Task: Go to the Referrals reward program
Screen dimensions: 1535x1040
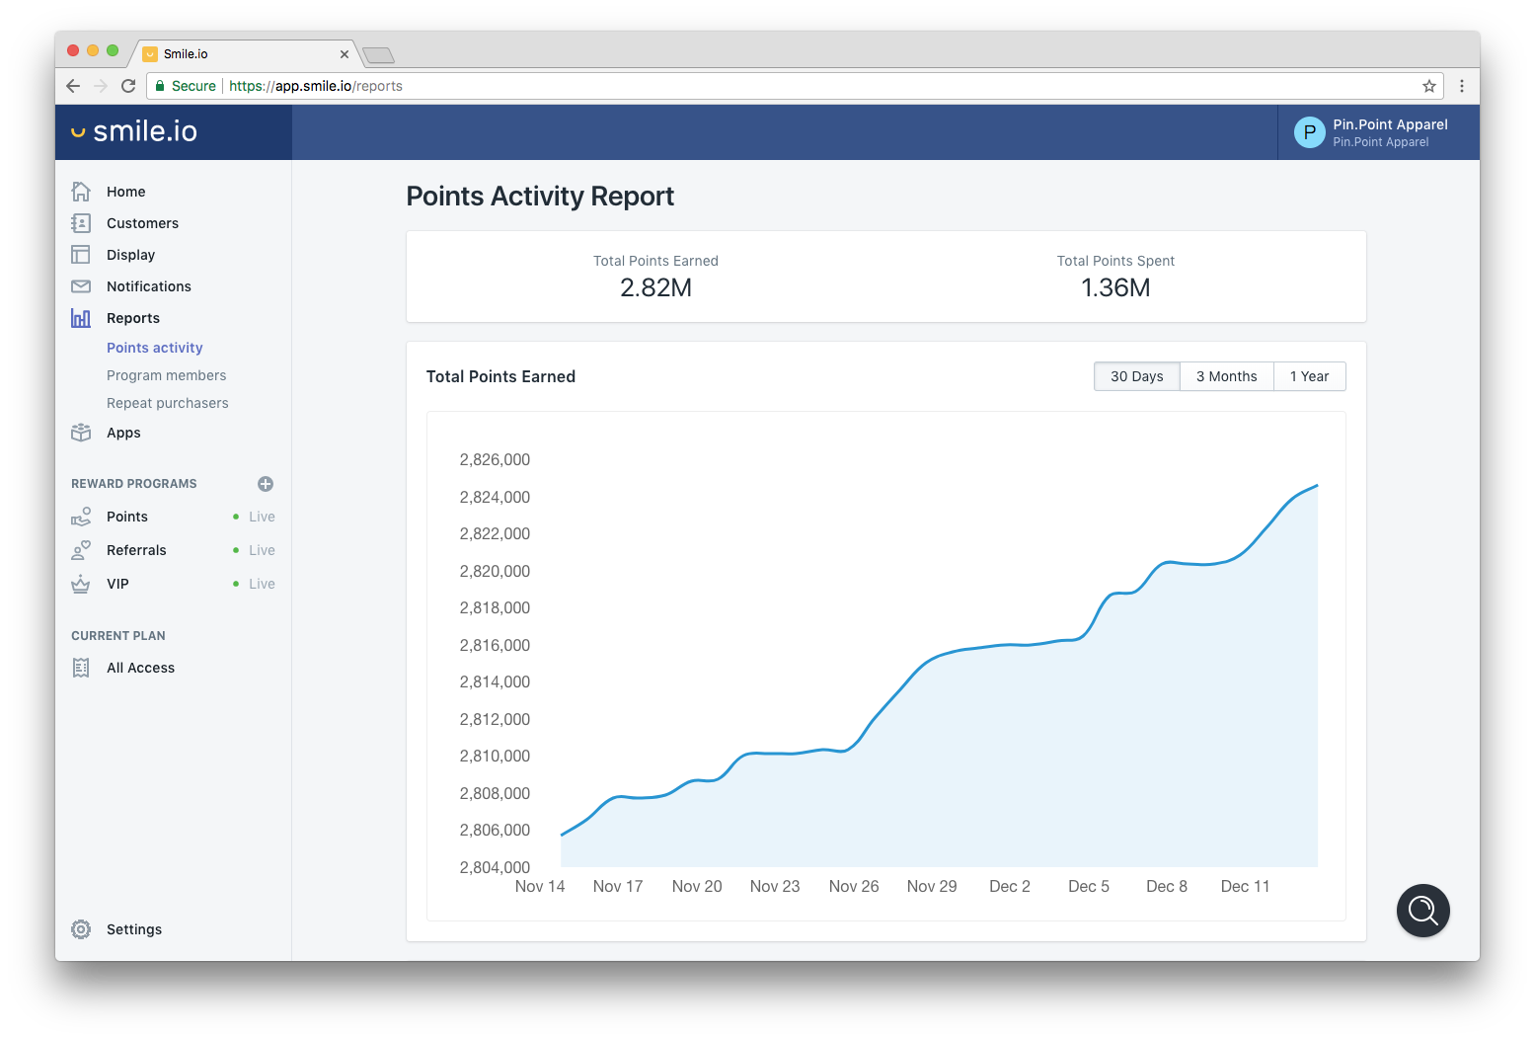Action: (x=136, y=550)
